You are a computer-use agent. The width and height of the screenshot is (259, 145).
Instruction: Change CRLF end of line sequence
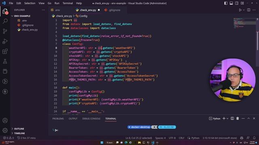(181, 138)
